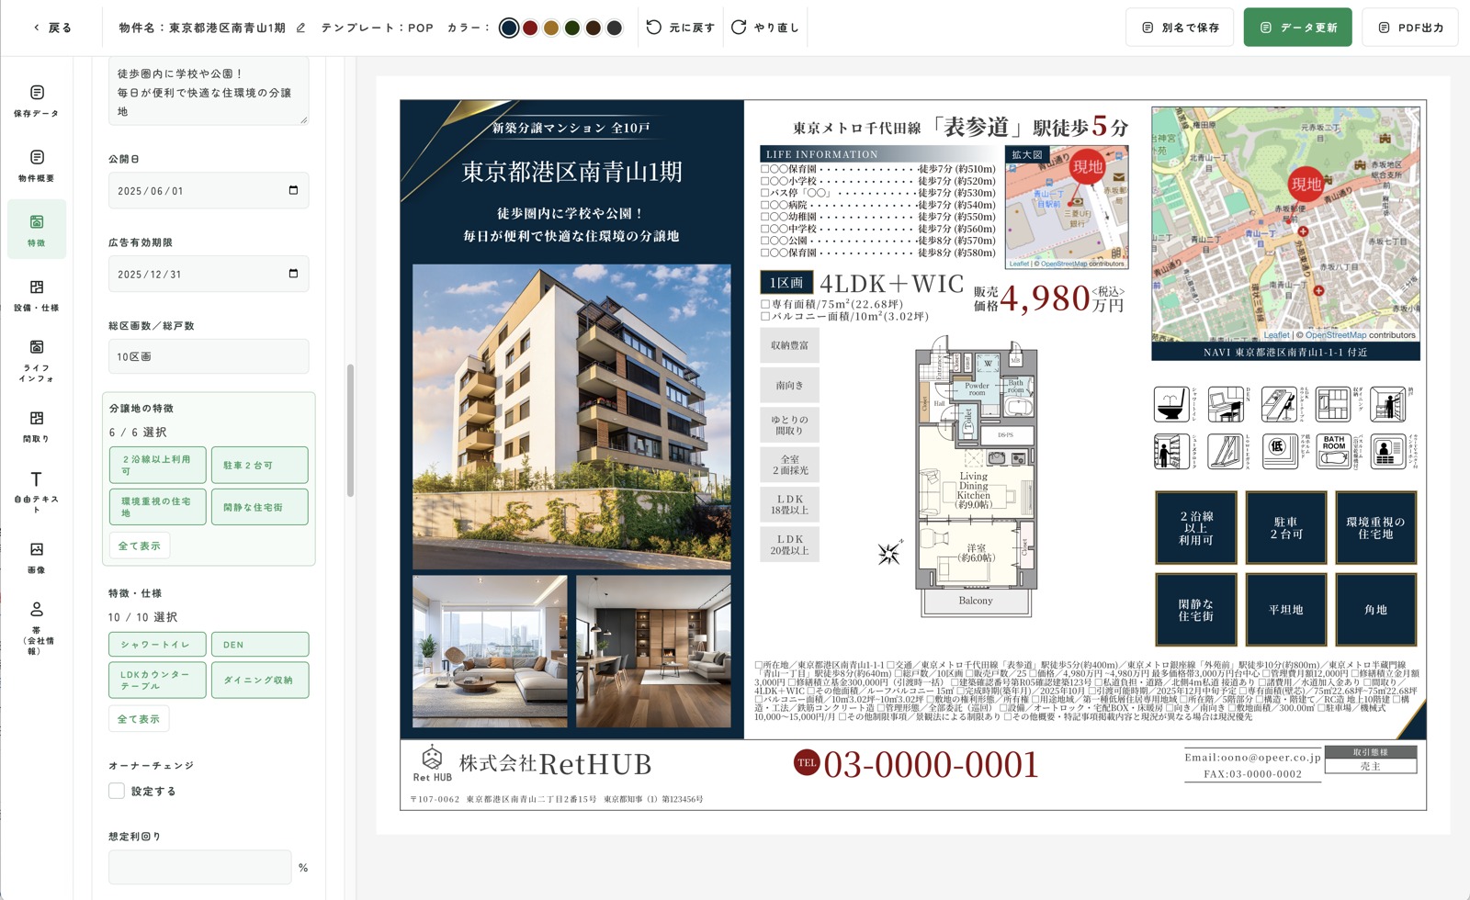This screenshot has width=1470, height=900.
Task: Toggle the 駐車2台可 feature tag
Action: coord(259,465)
